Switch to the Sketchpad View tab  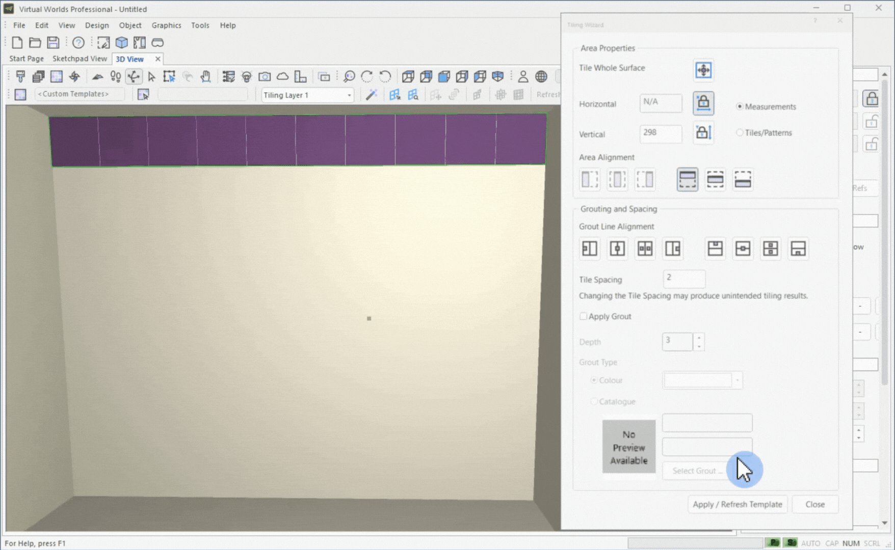(80, 59)
